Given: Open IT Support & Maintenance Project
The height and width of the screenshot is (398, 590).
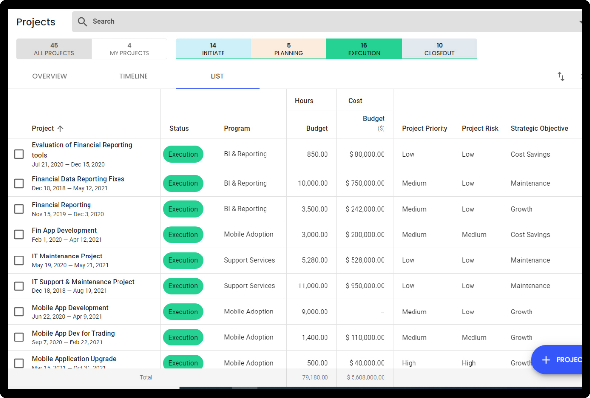Looking at the screenshot, I should (x=83, y=282).
